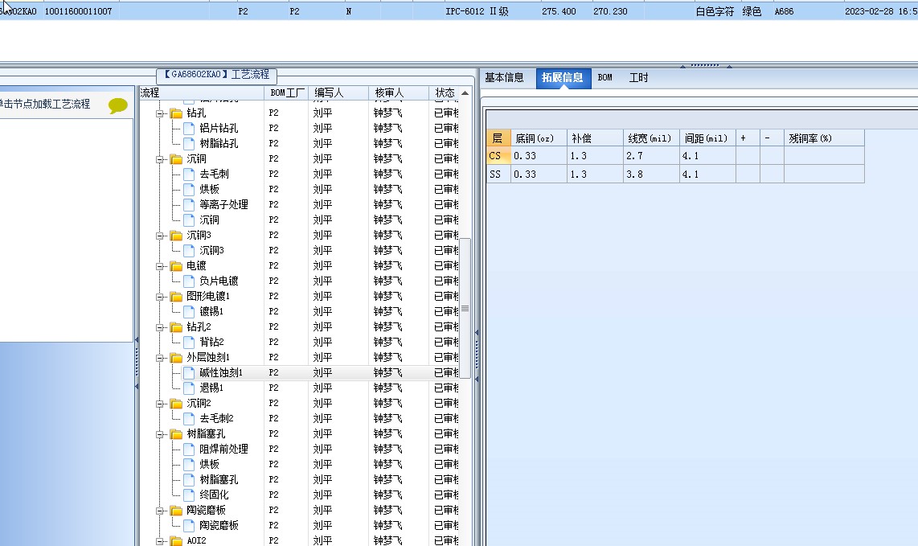The height and width of the screenshot is (546, 918).
Task: Collapse the 沉铜2 folder node
Action: 159,404
